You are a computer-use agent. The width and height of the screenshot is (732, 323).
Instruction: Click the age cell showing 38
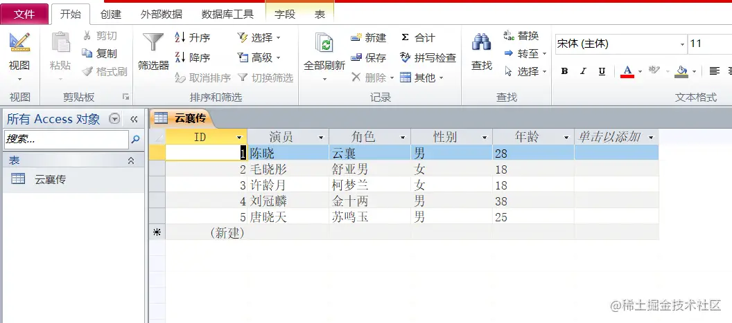(x=533, y=201)
